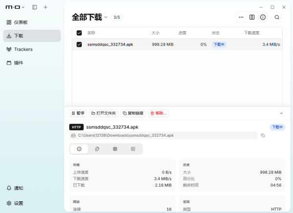
Task: Click the HTTP protocol badge
Action: point(77,127)
